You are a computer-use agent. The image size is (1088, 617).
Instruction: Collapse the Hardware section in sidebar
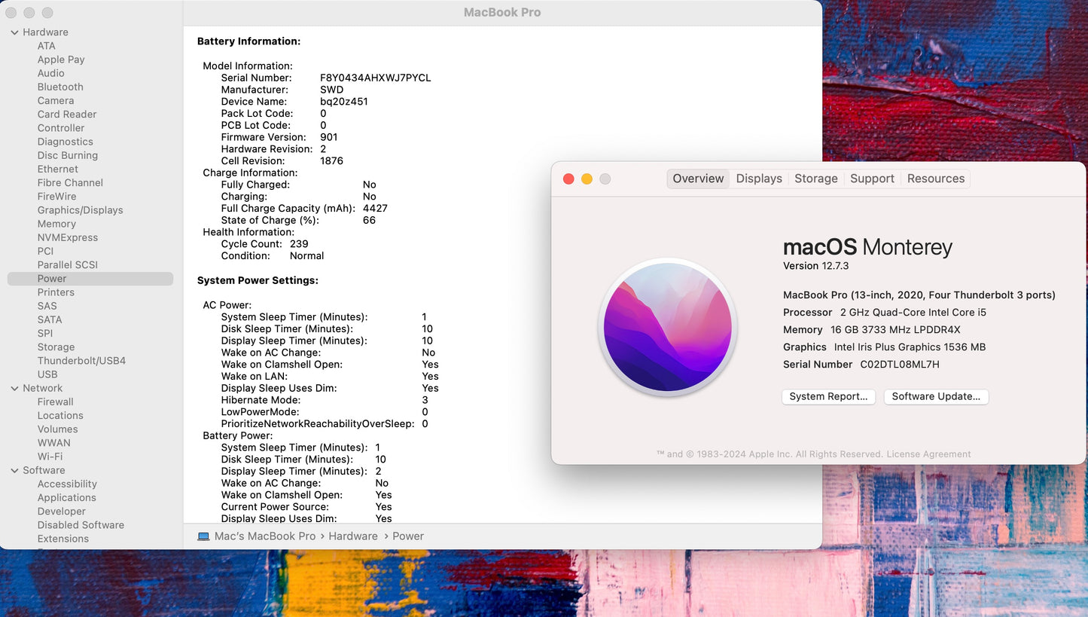(14, 32)
